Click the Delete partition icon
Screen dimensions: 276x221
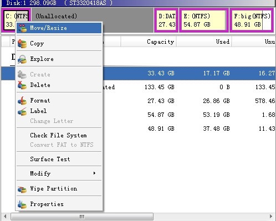tap(22, 85)
